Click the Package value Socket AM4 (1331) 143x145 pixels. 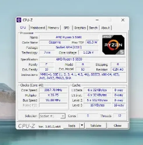pyautogui.click(x=69, y=47)
